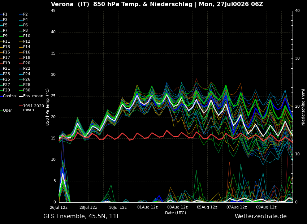Click the Control legend entry

8,96
